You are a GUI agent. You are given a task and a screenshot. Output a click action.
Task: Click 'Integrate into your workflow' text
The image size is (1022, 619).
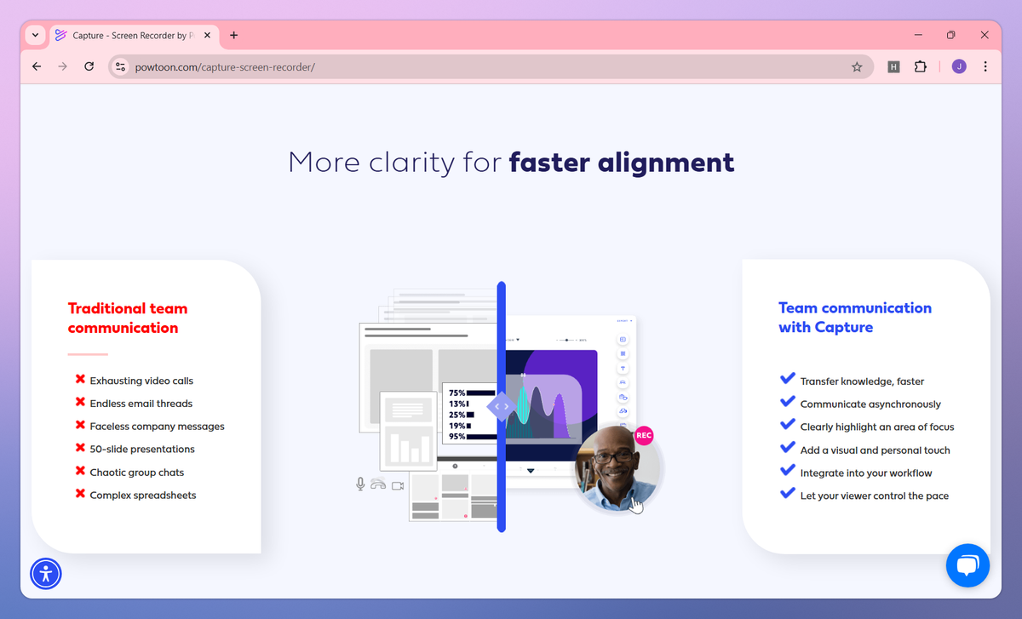[x=866, y=473]
